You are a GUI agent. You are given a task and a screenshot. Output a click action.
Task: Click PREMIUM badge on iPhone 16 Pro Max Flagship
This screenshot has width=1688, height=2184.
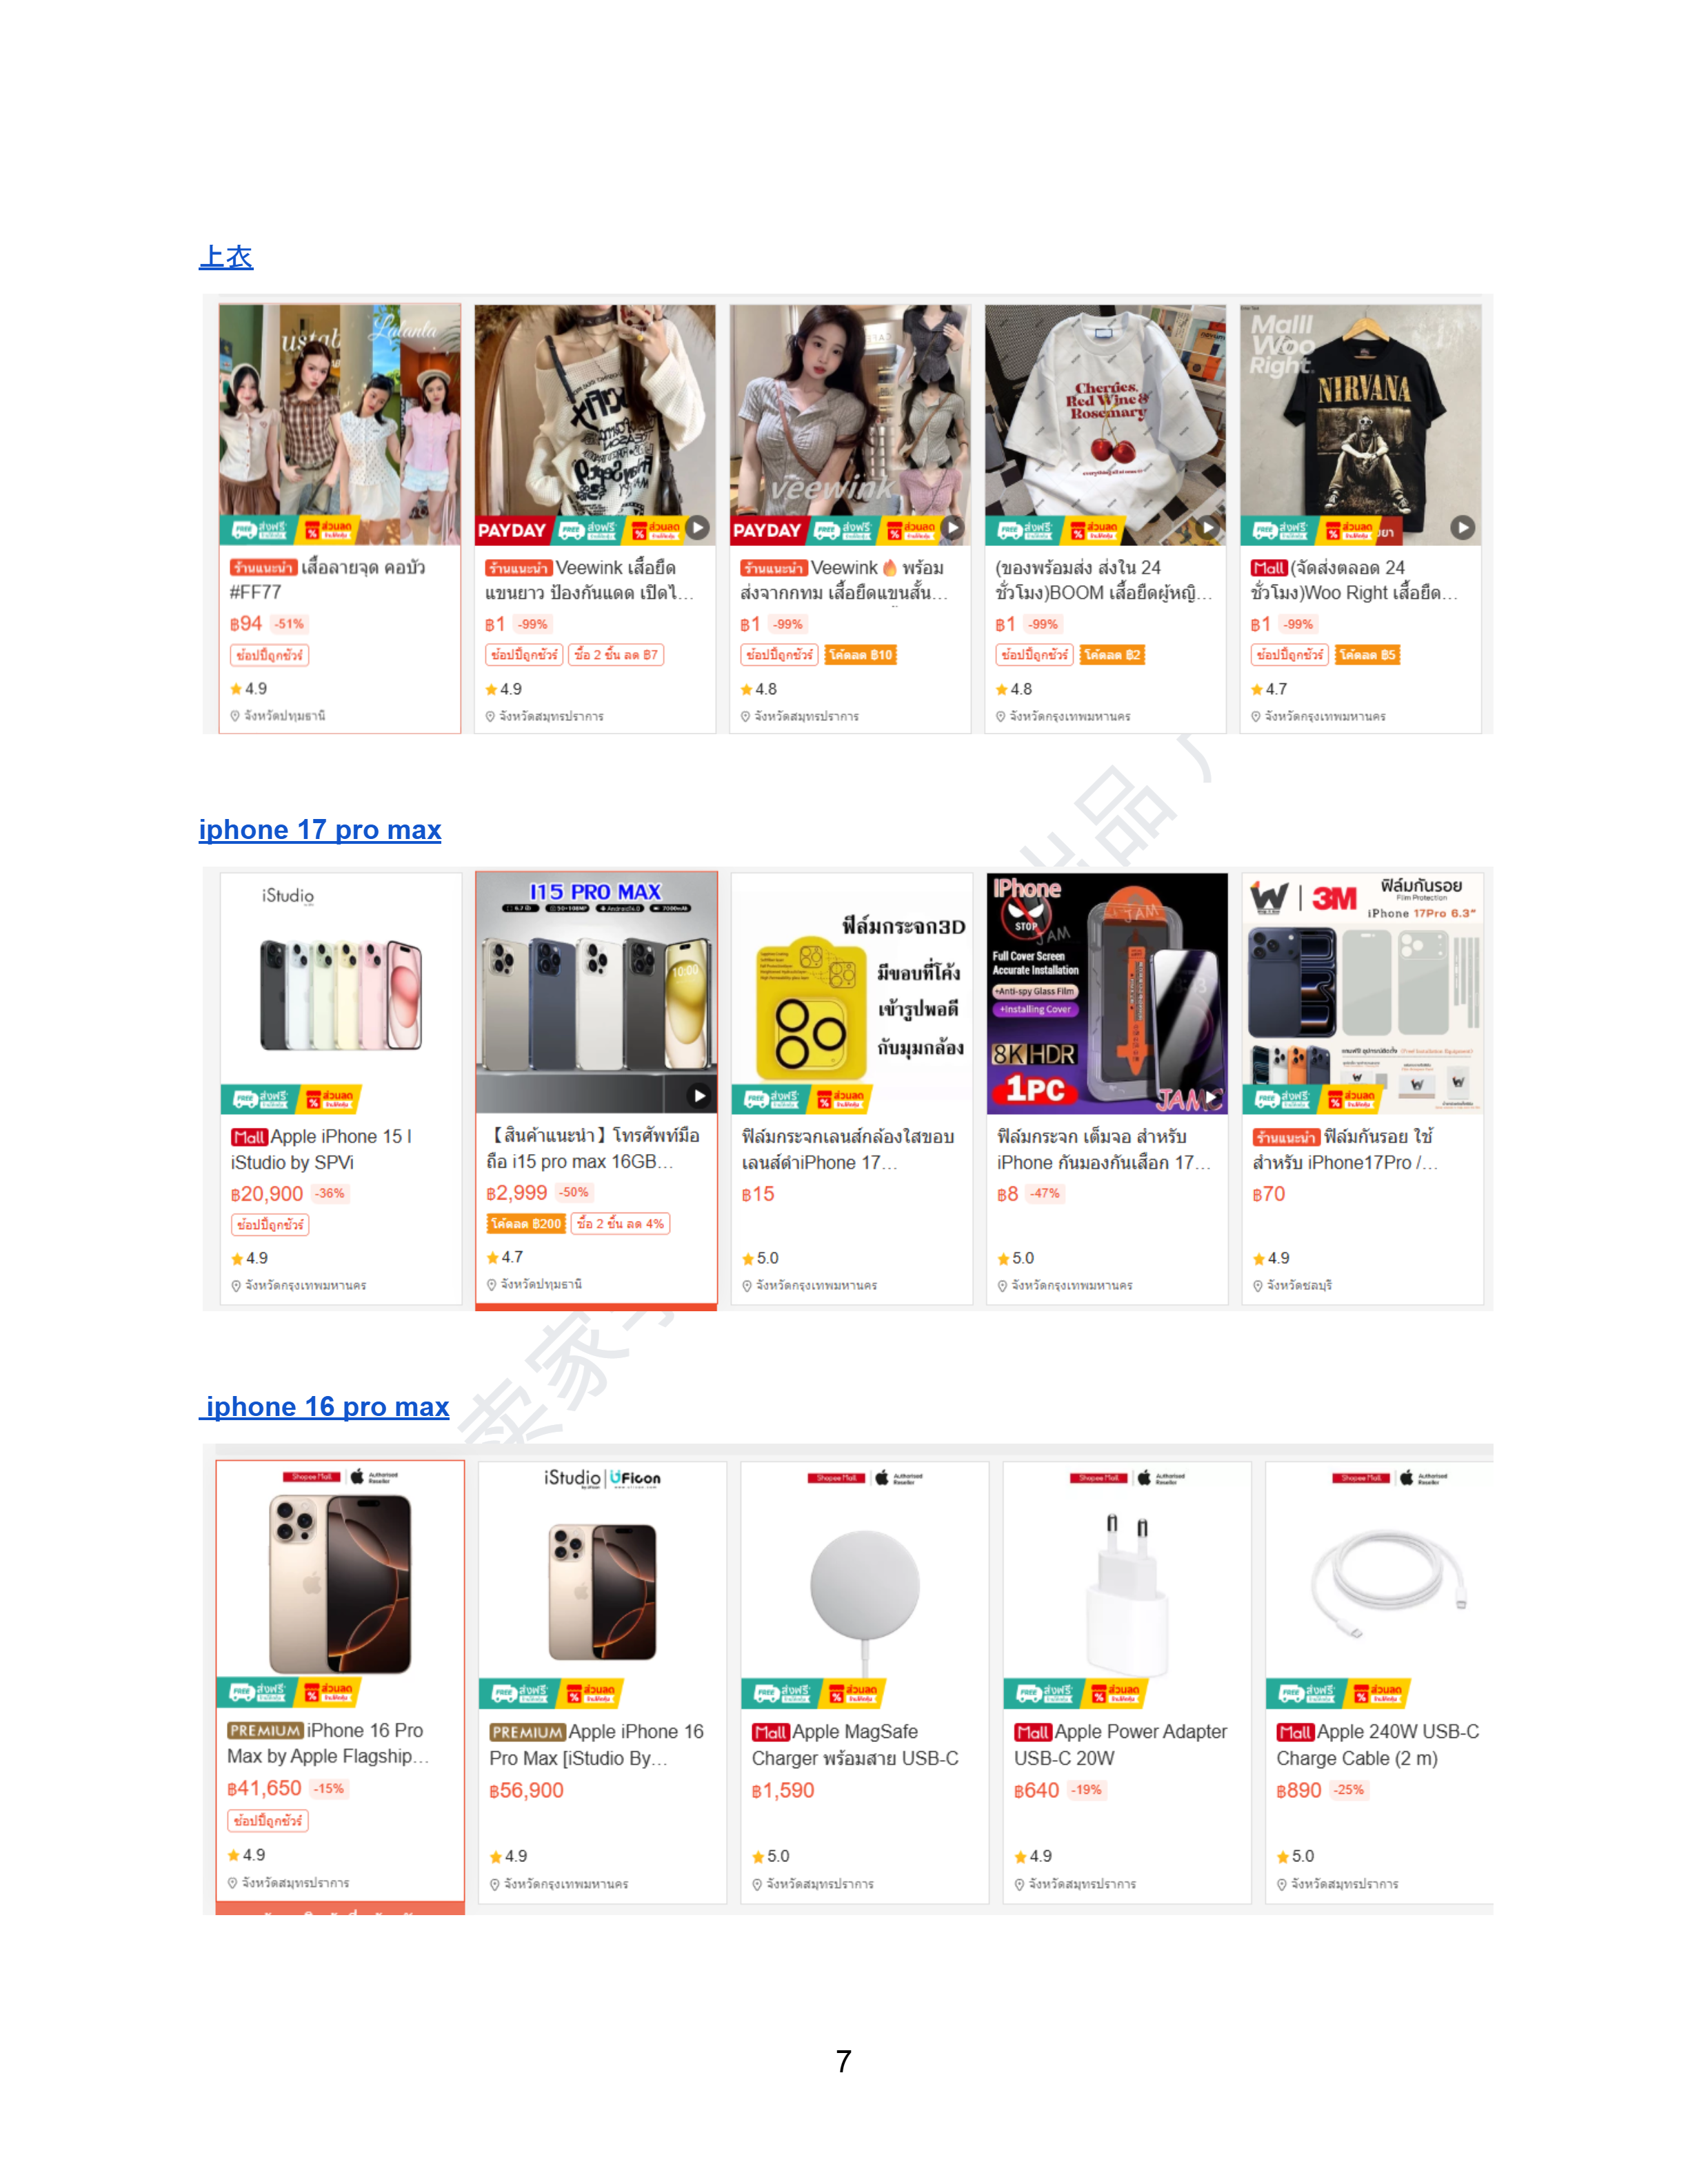265,1731
